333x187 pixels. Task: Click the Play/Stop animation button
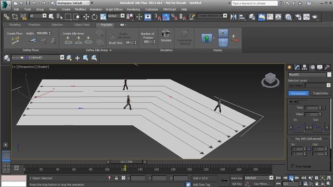(x=291, y=178)
